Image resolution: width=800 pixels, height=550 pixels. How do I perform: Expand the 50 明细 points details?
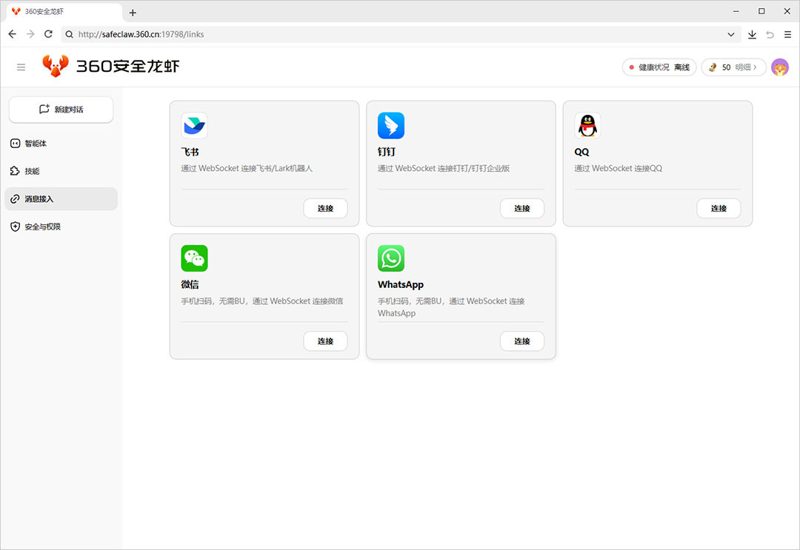click(x=733, y=67)
